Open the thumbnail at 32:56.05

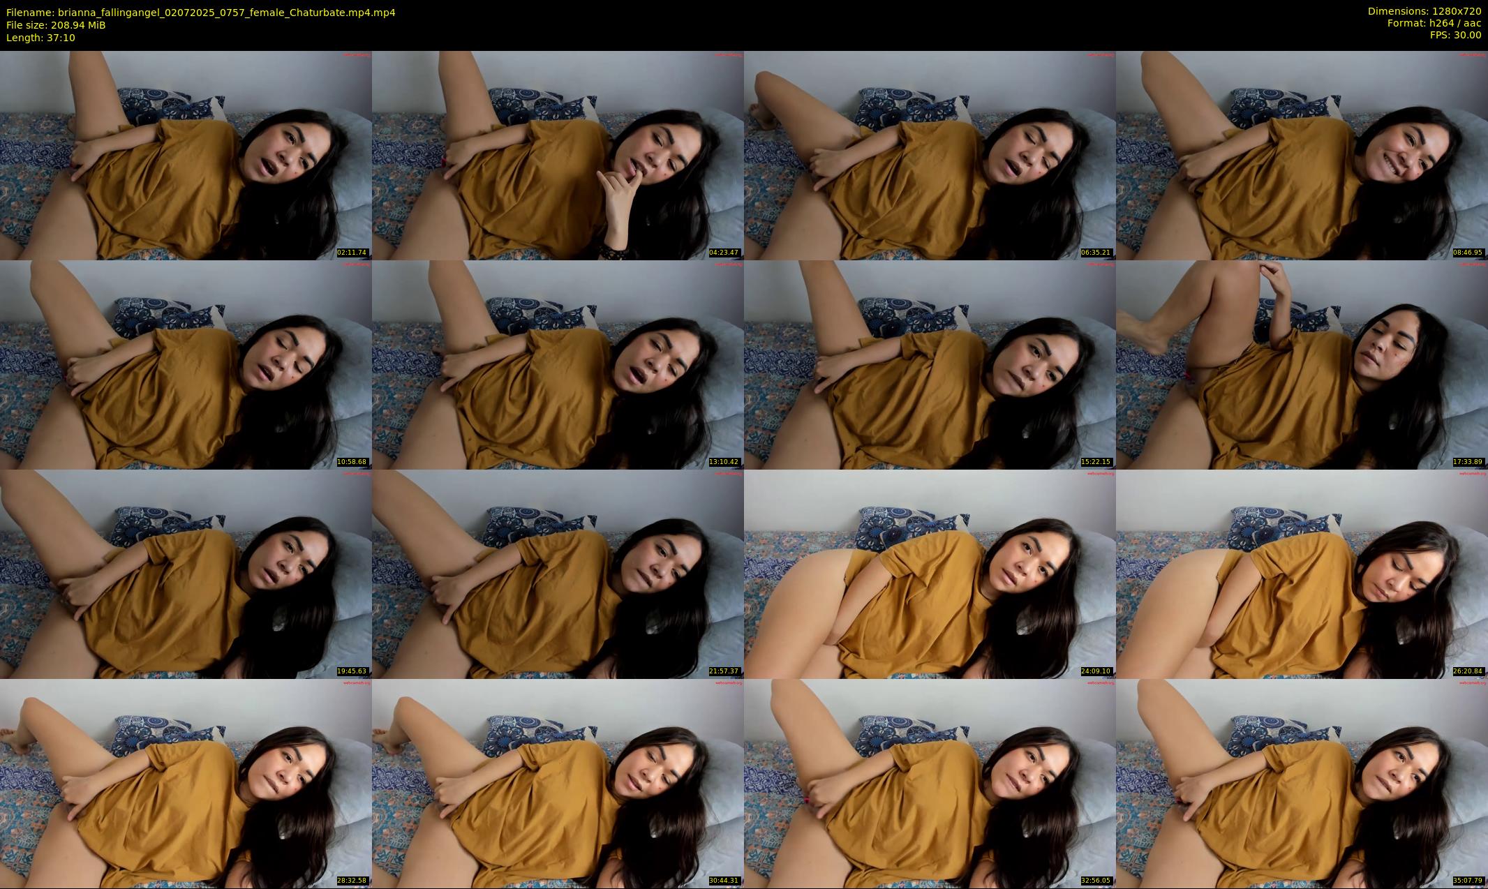coord(930,783)
